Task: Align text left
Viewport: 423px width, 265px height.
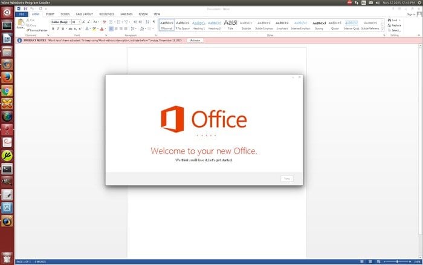Action: point(111,28)
